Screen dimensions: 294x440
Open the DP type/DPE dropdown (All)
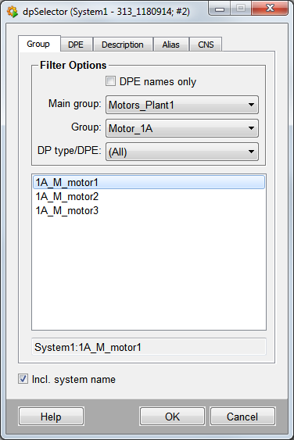[x=182, y=152]
